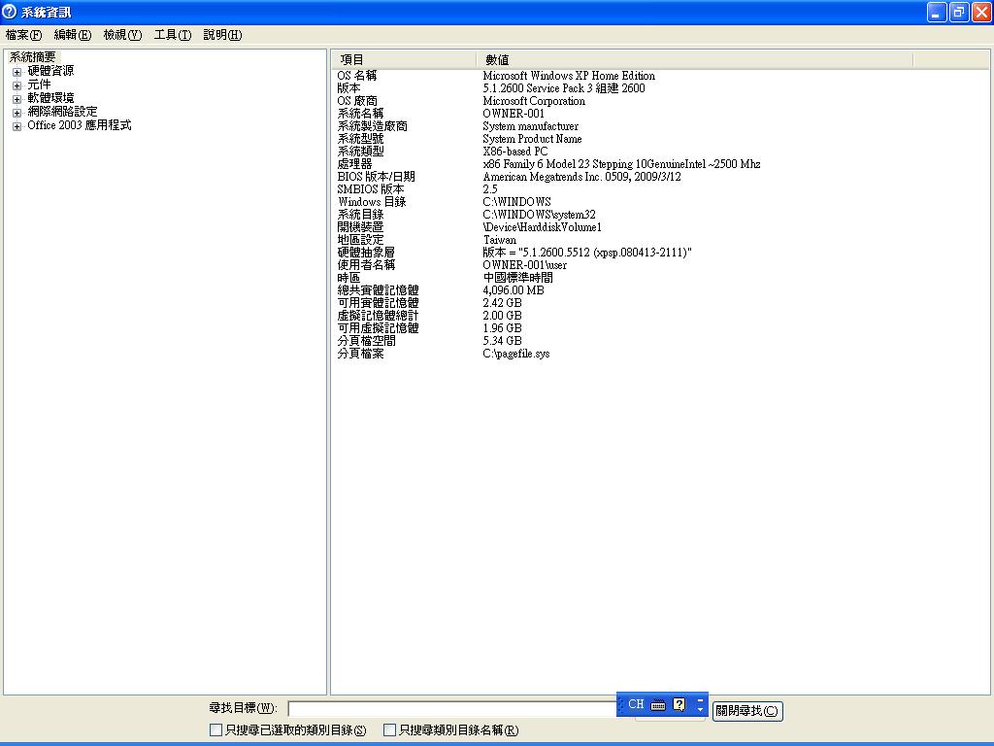Select the BIOS 版本/日期 row
994x746 pixels.
coord(659,177)
